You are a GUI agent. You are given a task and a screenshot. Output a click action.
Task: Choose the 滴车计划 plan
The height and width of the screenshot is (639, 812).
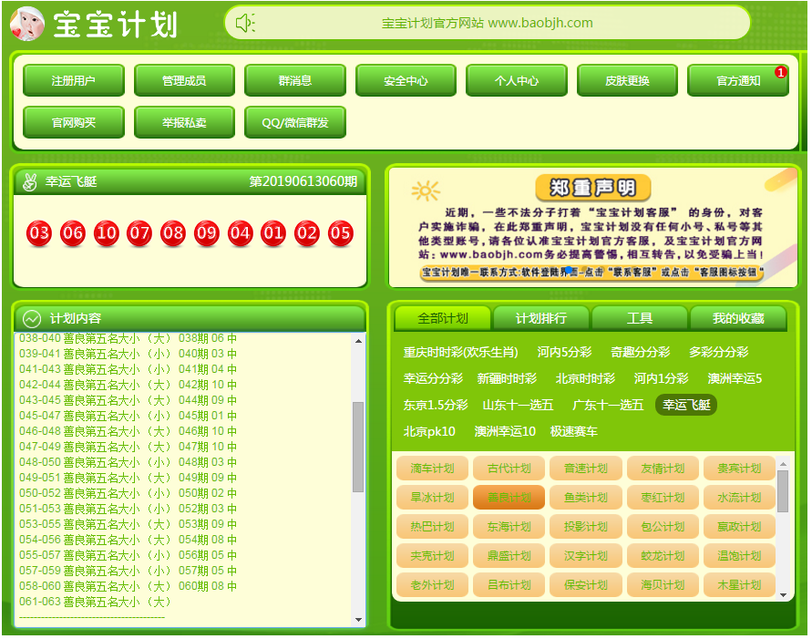tap(432, 469)
